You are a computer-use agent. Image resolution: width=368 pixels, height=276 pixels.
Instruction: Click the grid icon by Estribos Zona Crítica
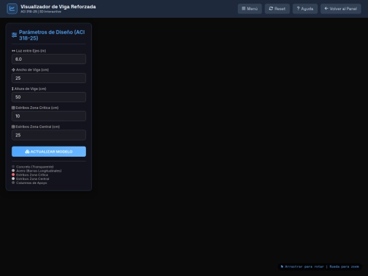(13, 108)
